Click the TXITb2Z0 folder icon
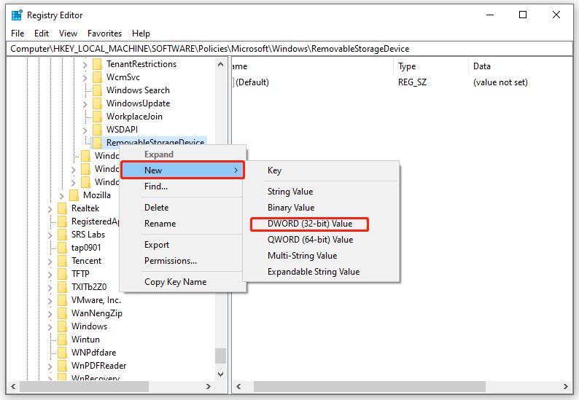 [x=63, y=287]
